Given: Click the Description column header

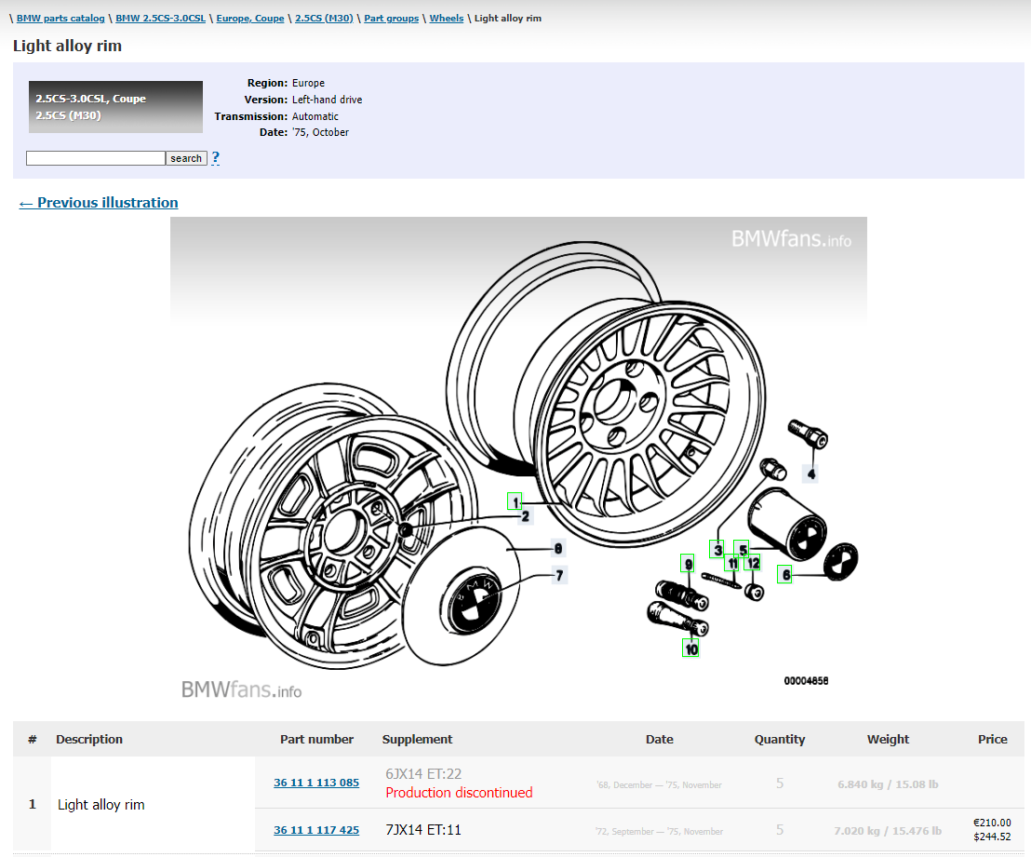Looking at the screenshot, I should point(89,739).
